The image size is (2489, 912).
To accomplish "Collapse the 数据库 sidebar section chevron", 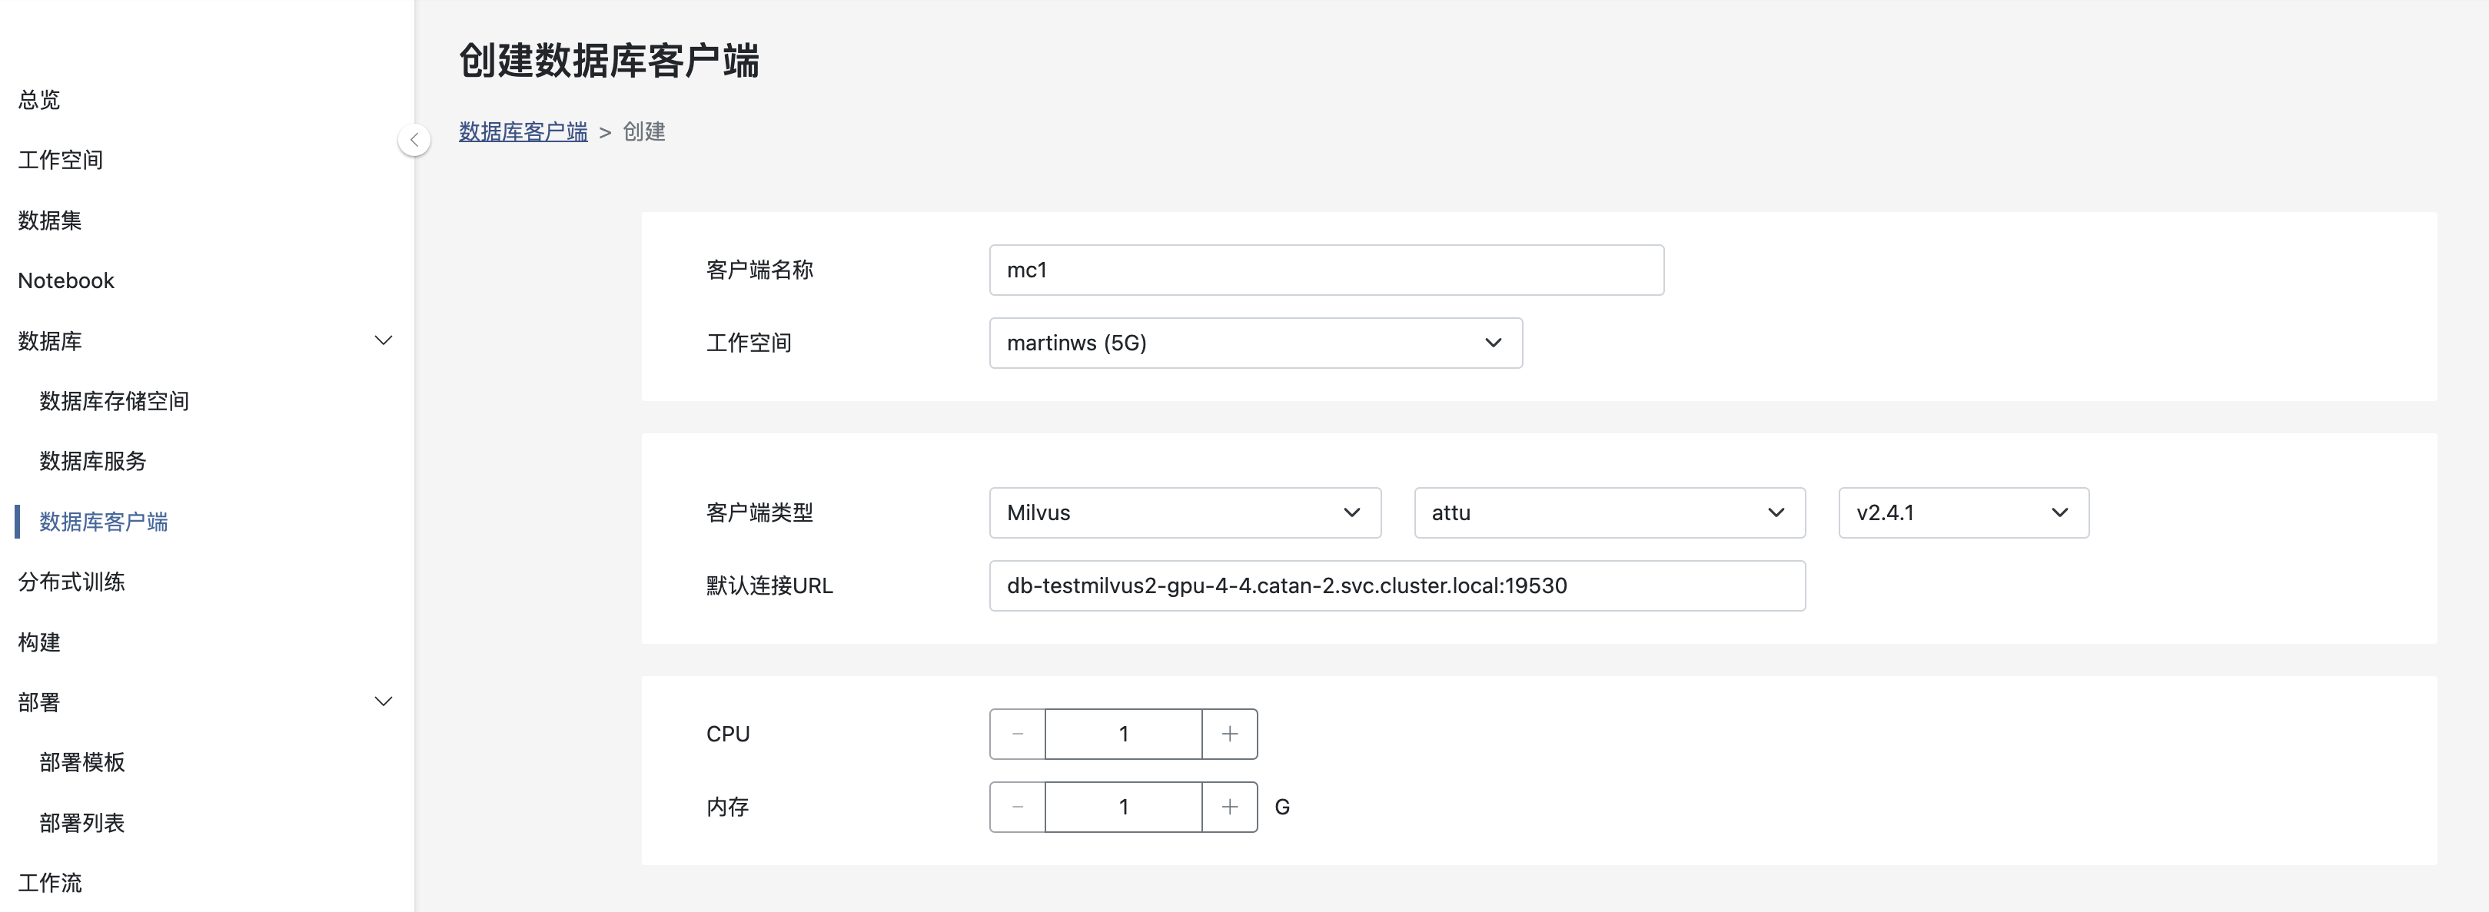I will point(383,341).
